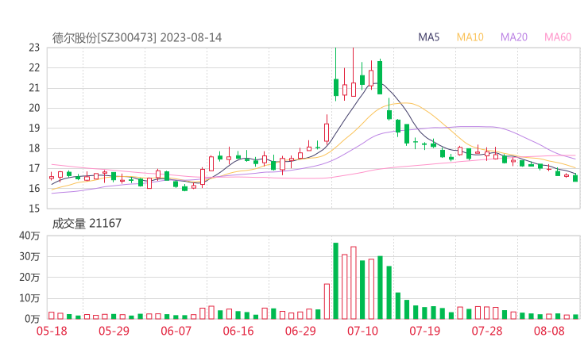Click the 06-29 date axis label

click(300, 331)
